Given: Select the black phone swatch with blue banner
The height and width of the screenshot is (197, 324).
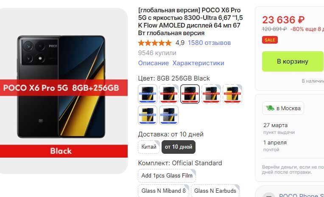Looking at the screenshot, I should pyautogui.click(x=148, y=94).
